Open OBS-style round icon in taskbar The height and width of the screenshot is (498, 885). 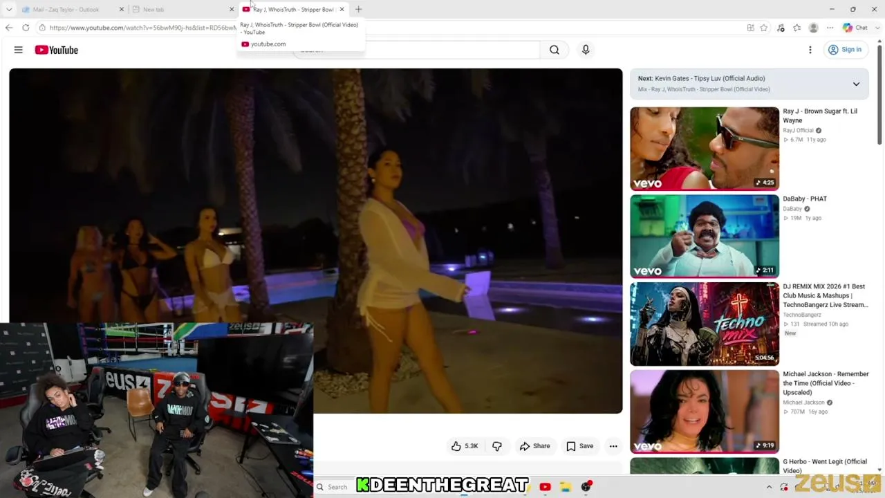pyautogui.click(x=586, y=487)
